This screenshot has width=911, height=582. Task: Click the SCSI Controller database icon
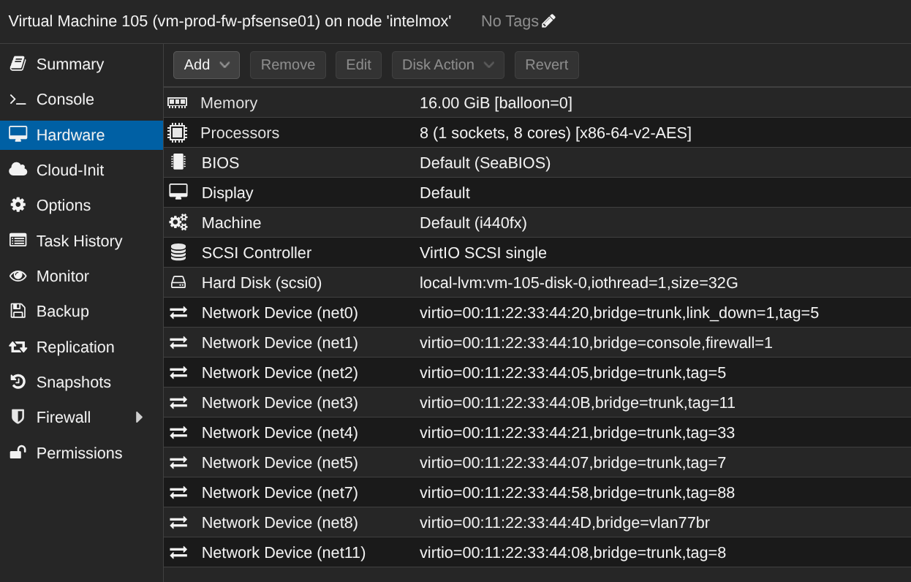[178, 252]
